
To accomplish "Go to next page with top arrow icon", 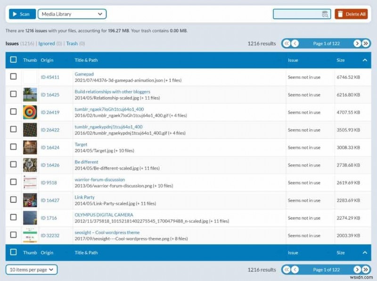I will pyautogui.click(x=357, y=43).
